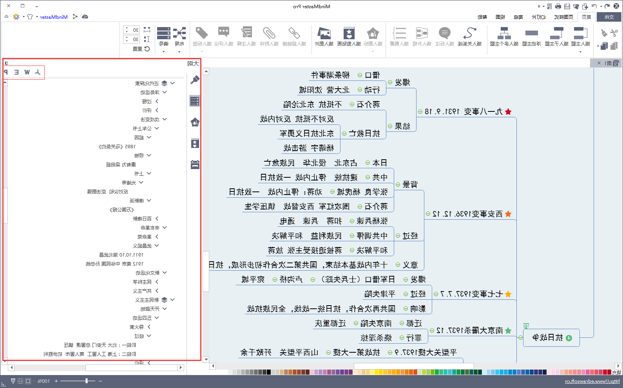Click the 重置 (Reset) button

click(141, 49)
